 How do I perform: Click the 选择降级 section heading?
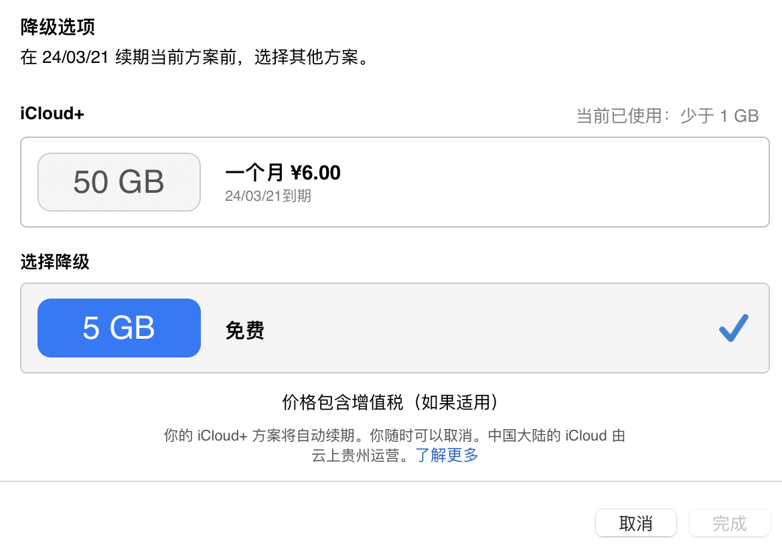tap(55, 262)
